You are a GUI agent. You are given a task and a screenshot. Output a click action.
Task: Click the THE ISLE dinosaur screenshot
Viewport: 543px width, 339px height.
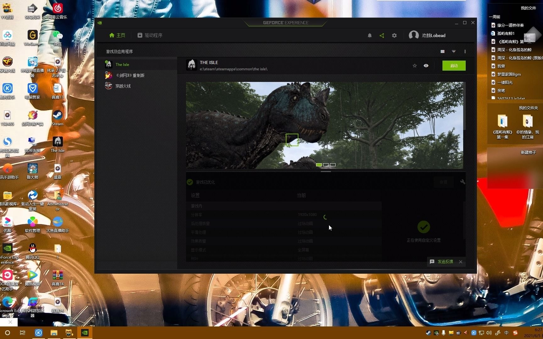point(324,125)
